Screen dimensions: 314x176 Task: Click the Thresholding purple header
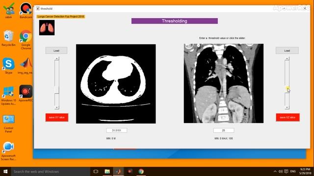pos(175,21)
